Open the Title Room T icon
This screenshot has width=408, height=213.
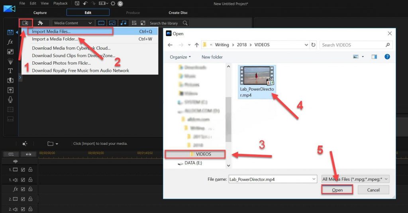[x=10, y=71]
